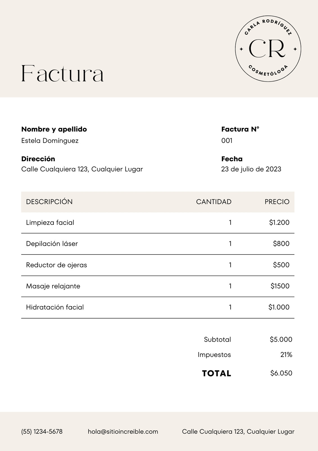Click the TOTAL amount $6.050
The height and width of the screenshot is (451, 318).
click(x=281, y=373)
